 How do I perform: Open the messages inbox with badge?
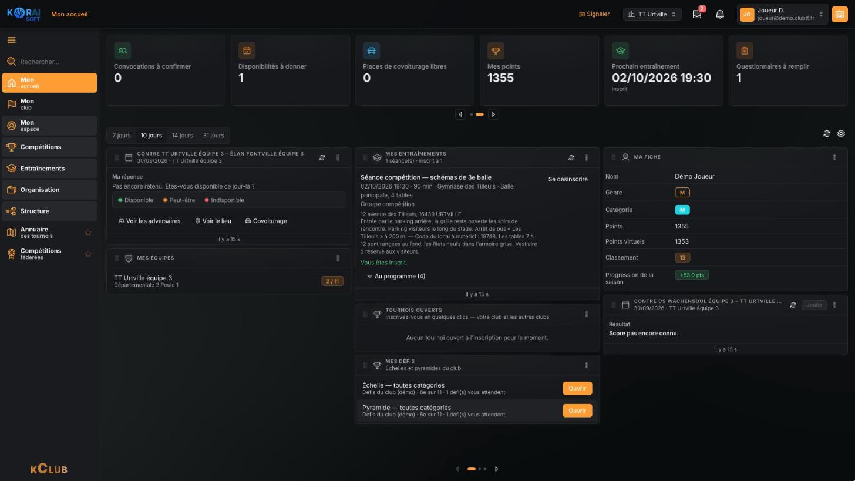697,14
